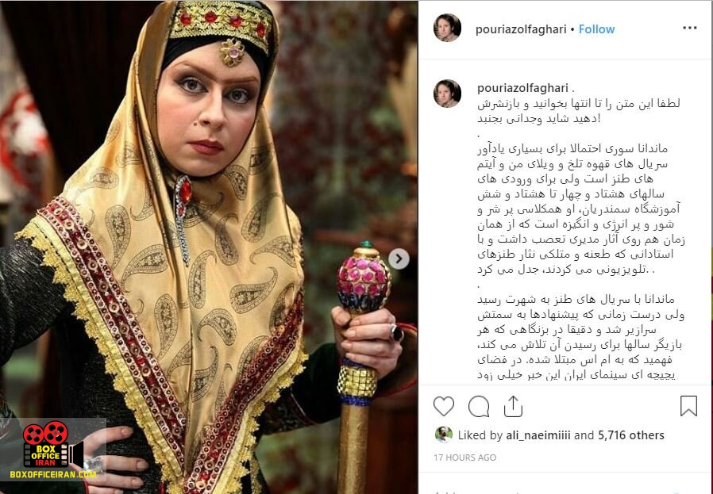Viewport: 713px width, 494px height.
Task: Save the post with the bookmark icon
Action: (x=688, y=406)
